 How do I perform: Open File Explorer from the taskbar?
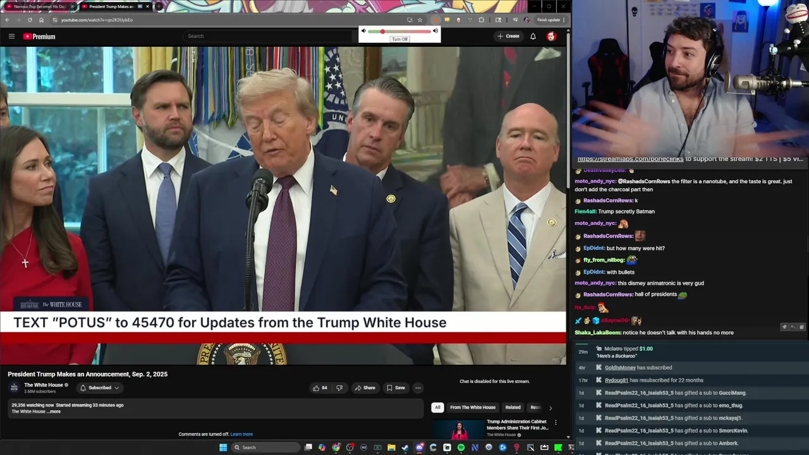coord(391,447)
